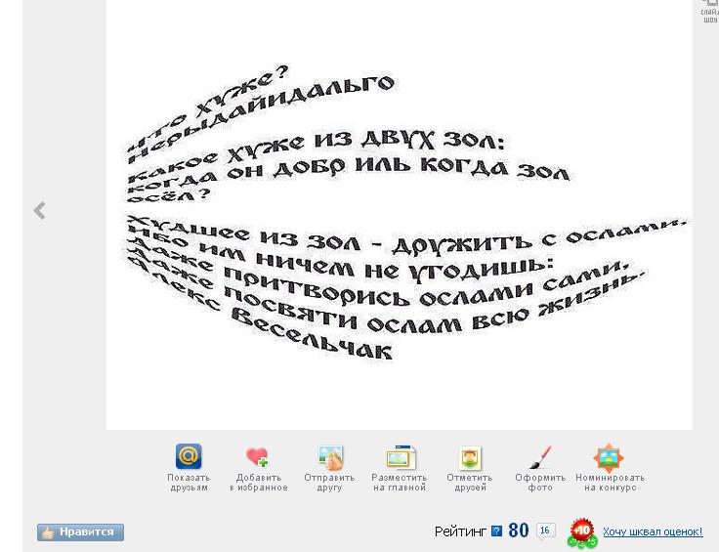719x552 pixels.
Task: Select the Оформить фото brush icon
Action: (x=540, y=457)
